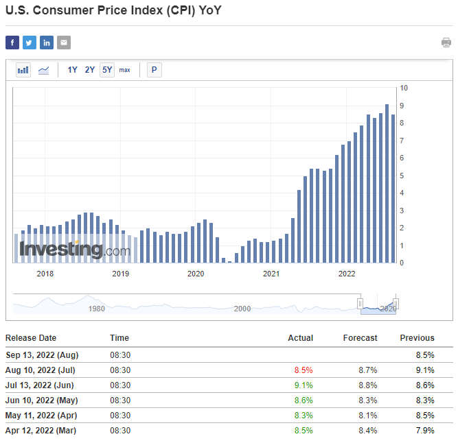This screenshot has height=443, width=458.
Task: Select the 1Y time range
Action: click(72, 70)
